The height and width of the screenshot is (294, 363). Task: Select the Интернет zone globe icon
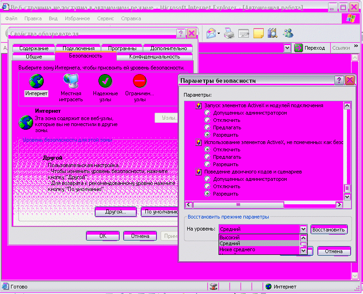36,81
